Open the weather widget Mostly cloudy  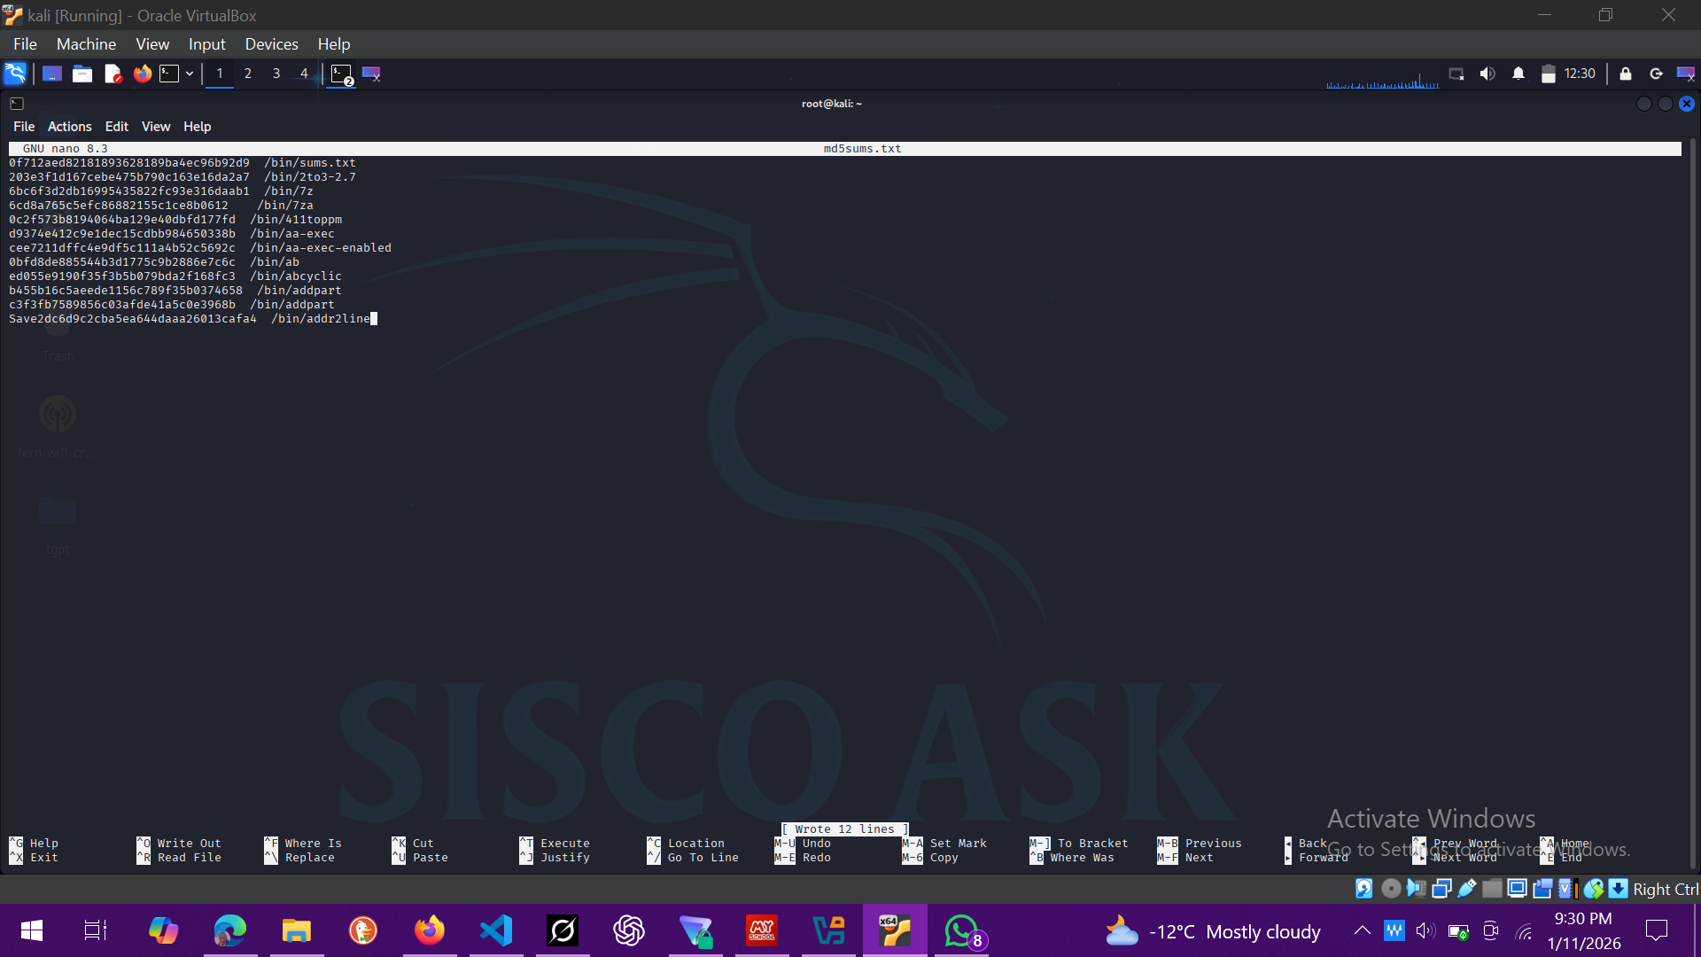1213,931
